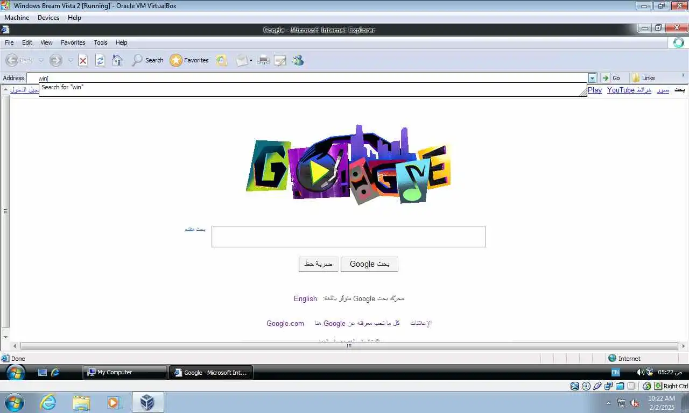Expand the Forward history dropdown arrow
689x413 pixels.
(71, 60)
